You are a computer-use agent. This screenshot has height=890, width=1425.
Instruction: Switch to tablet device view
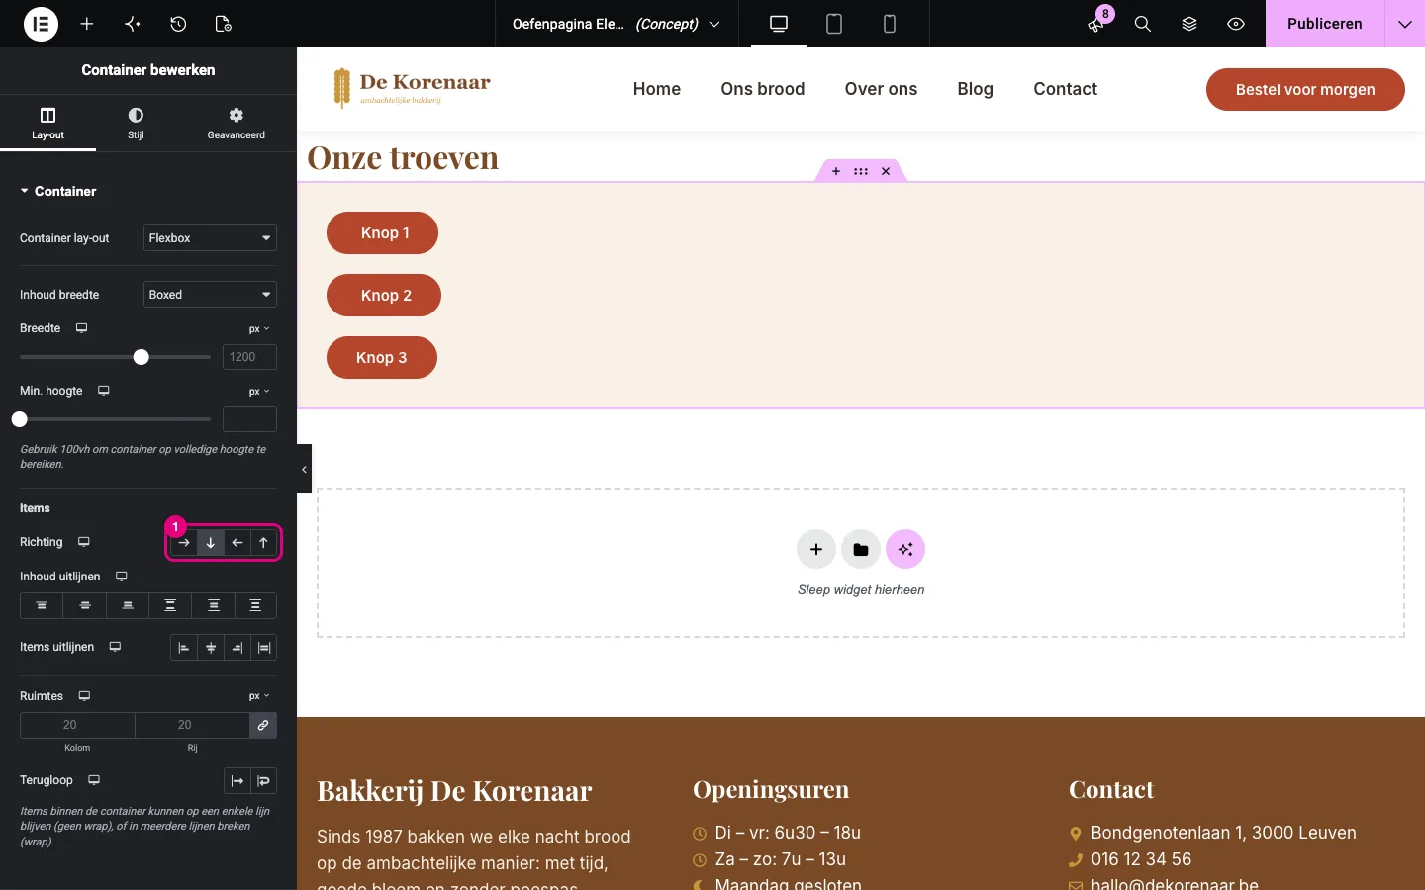pos(834,24)
